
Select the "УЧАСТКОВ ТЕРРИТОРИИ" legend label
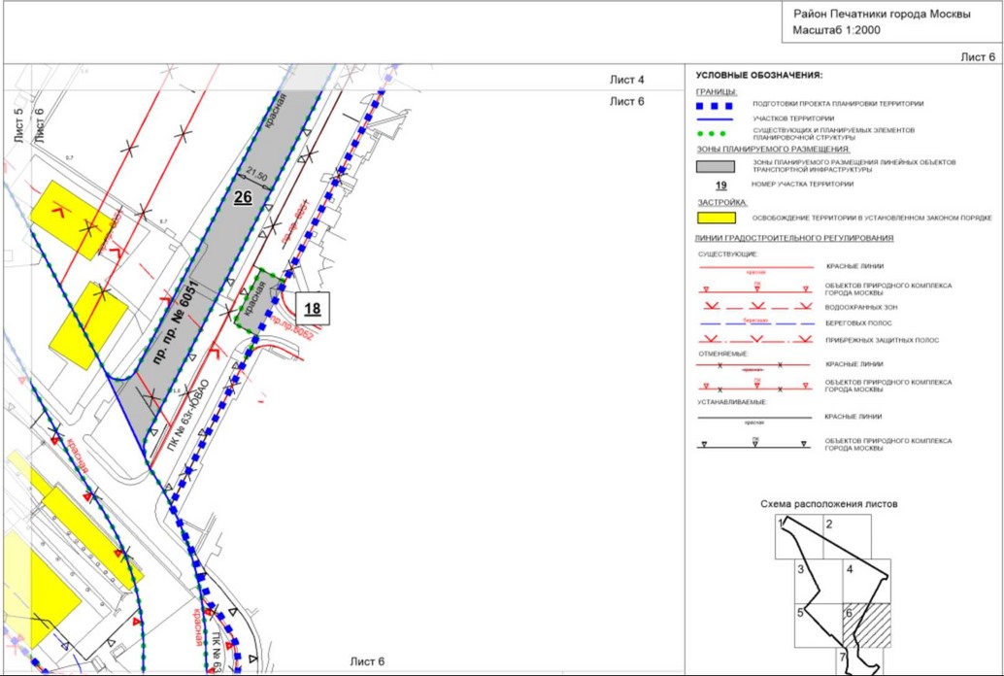click(x=793, y=118)
